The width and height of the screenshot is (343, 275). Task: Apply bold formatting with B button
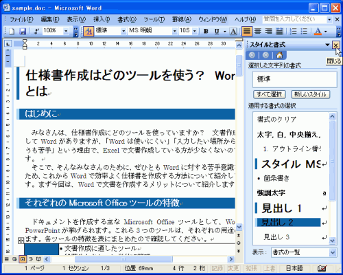[x=206, y=31]
